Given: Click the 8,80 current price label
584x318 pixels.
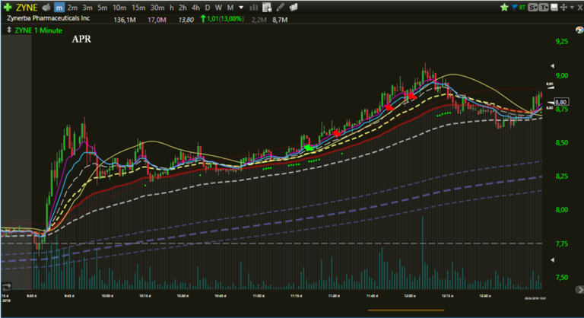Looking at the screenshot, I should (561, 101).
